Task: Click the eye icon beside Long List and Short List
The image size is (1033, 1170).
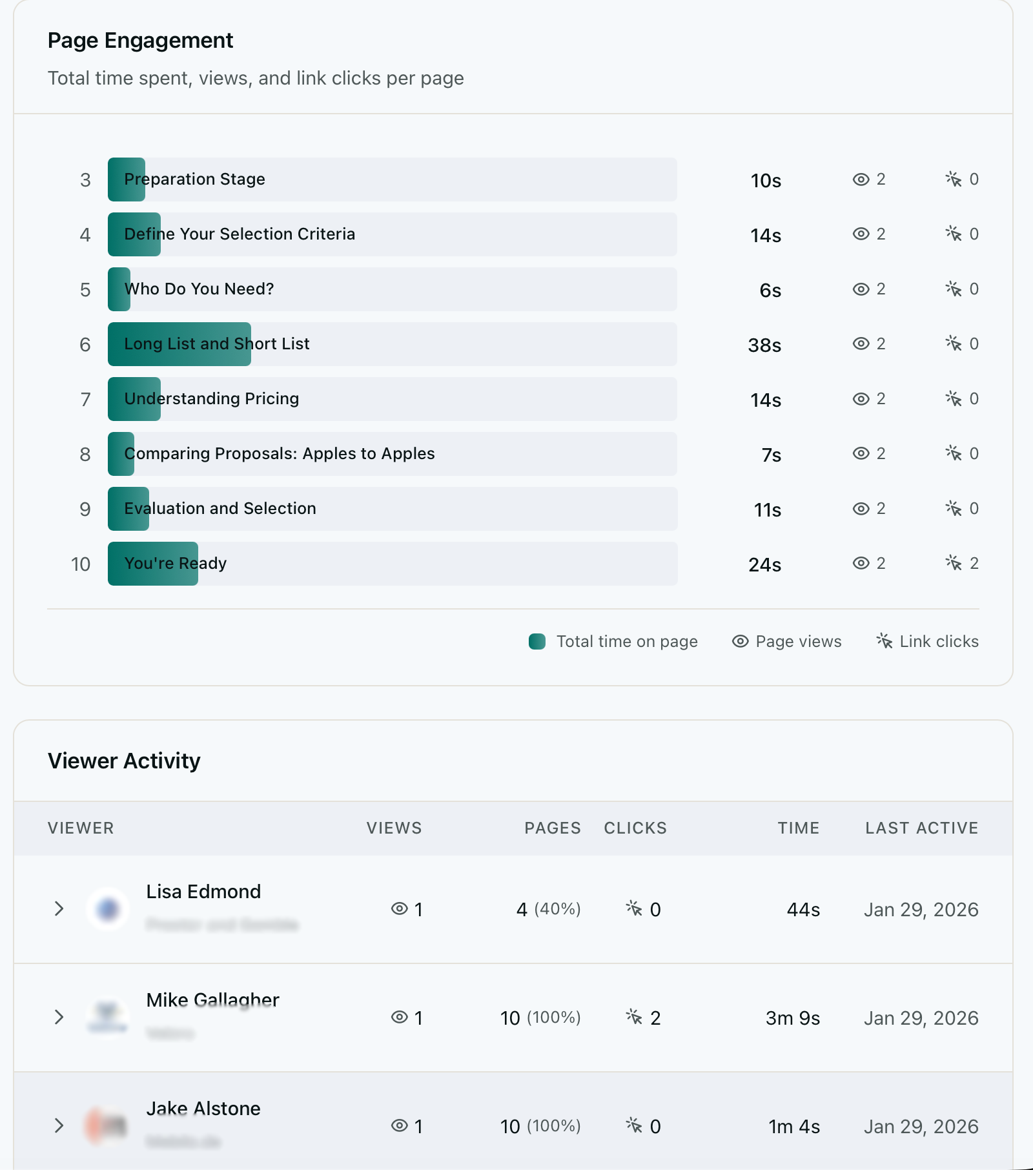Action: (859, 344)
